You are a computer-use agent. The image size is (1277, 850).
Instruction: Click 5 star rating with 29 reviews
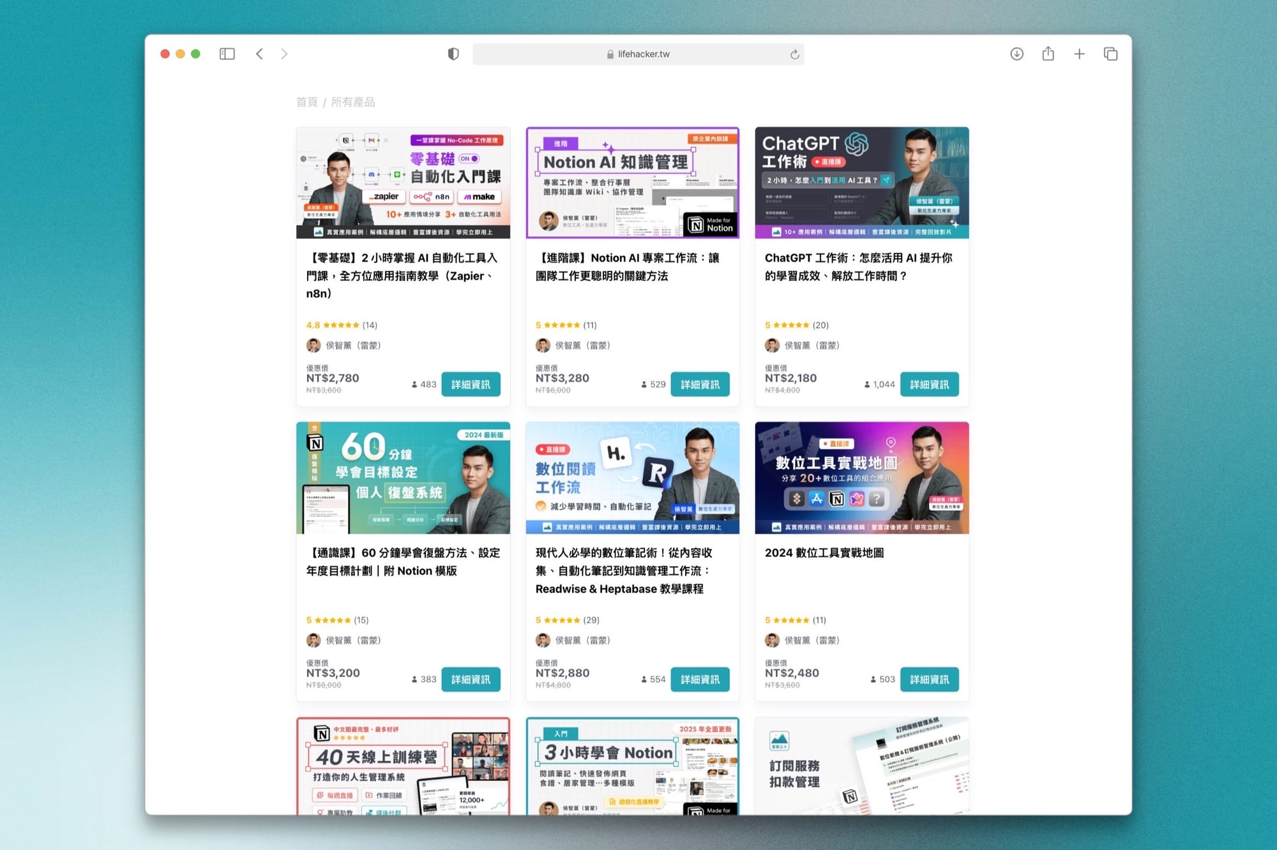568,620
